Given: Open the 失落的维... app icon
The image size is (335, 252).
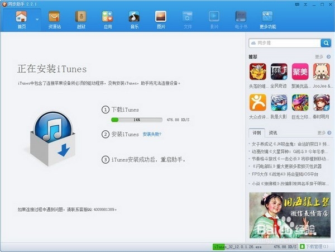Looking at the screenshot, I should (x=257, y=72).
